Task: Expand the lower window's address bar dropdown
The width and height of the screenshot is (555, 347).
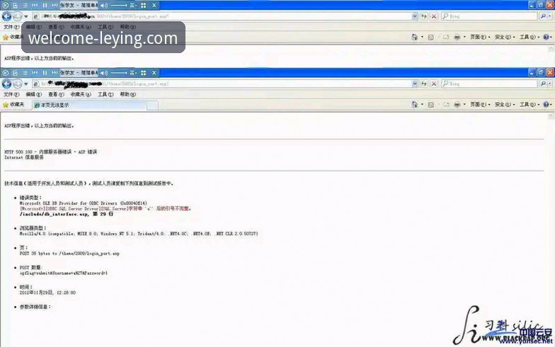Action: (x=415, y=84)
